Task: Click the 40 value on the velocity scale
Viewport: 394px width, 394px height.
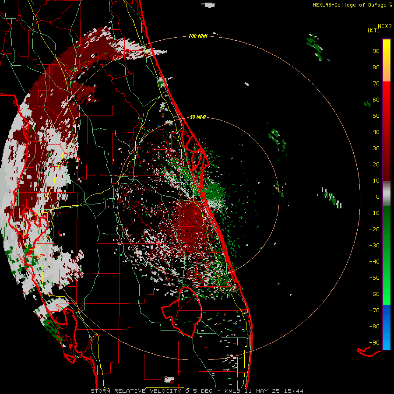Action: (x=376, y=132)
